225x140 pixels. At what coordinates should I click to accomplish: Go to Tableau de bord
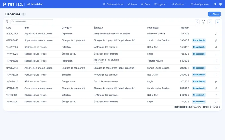point(113,4)
